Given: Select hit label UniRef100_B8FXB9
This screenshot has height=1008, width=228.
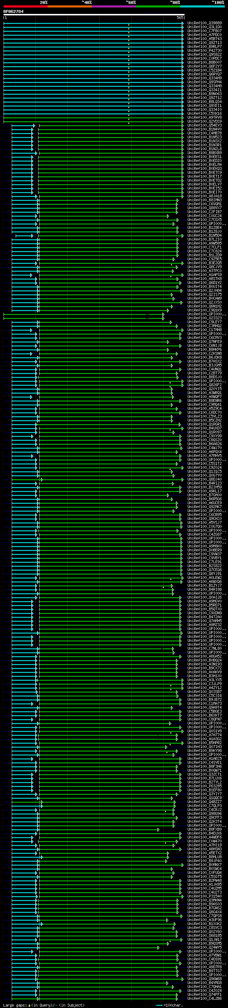Looking at the screenshot, I should 204,830.
